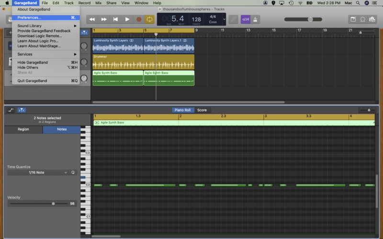This screenshot has height=239, width=383.
Task: Select the first Luminosity Synth Layers region
Action: coord(118,45)
